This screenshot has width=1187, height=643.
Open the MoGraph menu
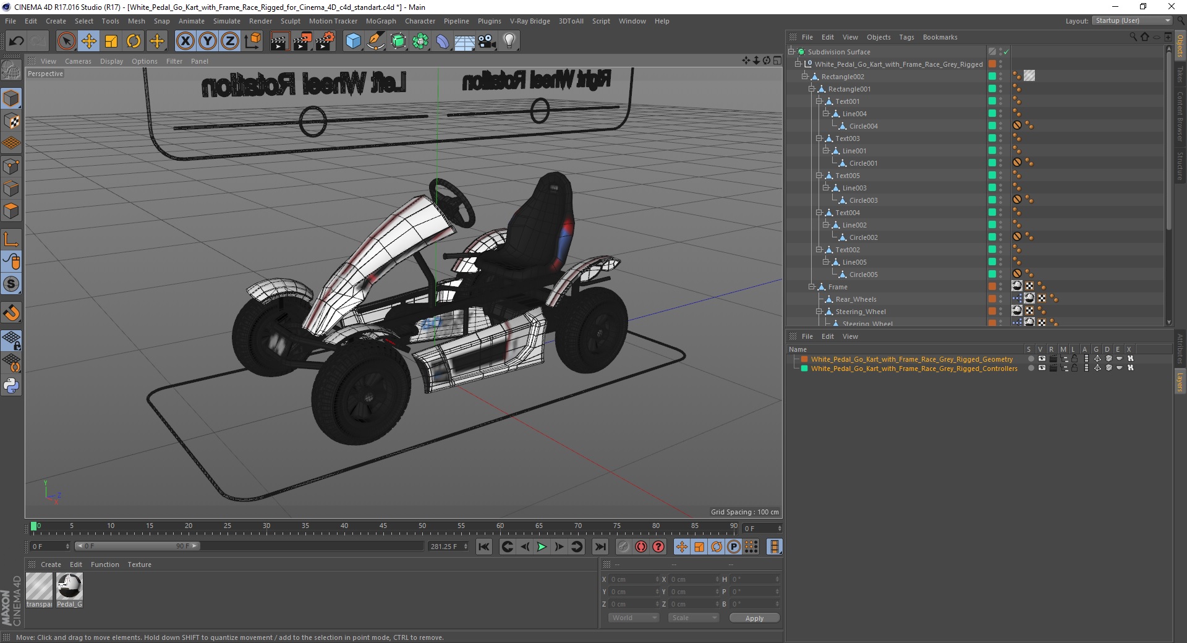[x=381, y=21]
